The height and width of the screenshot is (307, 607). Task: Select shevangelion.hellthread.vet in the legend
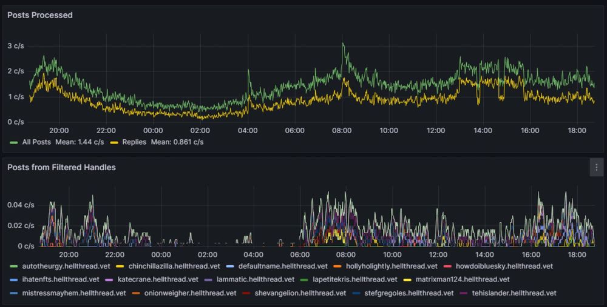tap(300, 293)
